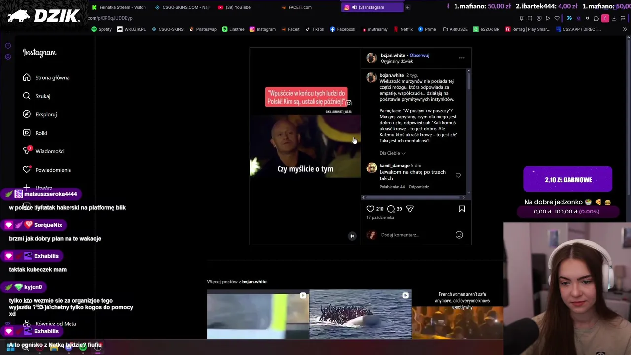Open kamil_damage profile avatar
This screenshot has height=355, width=631.
(372, 168)
